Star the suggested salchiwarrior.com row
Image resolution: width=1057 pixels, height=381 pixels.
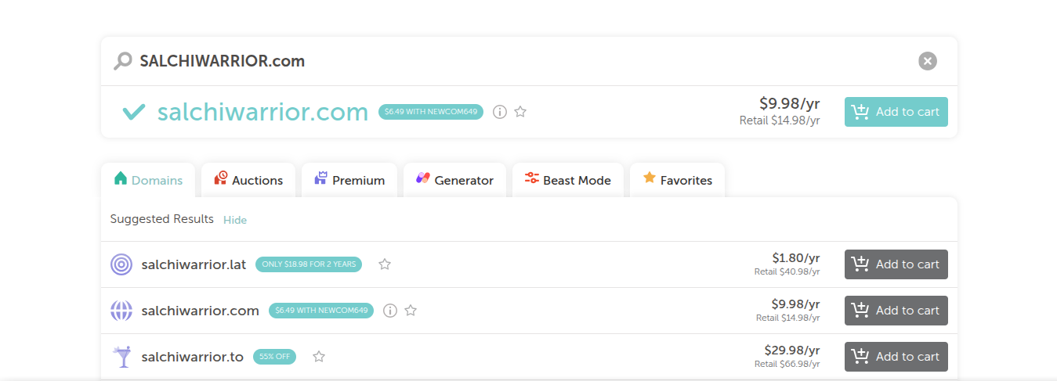[411, 311]
